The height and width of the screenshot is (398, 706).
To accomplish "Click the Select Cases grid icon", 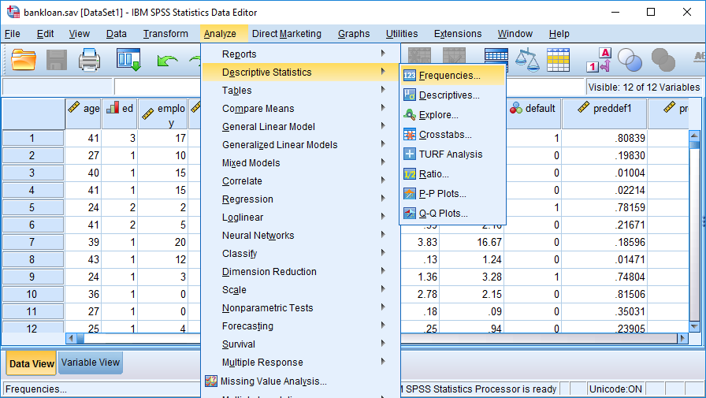I will 559,60.
